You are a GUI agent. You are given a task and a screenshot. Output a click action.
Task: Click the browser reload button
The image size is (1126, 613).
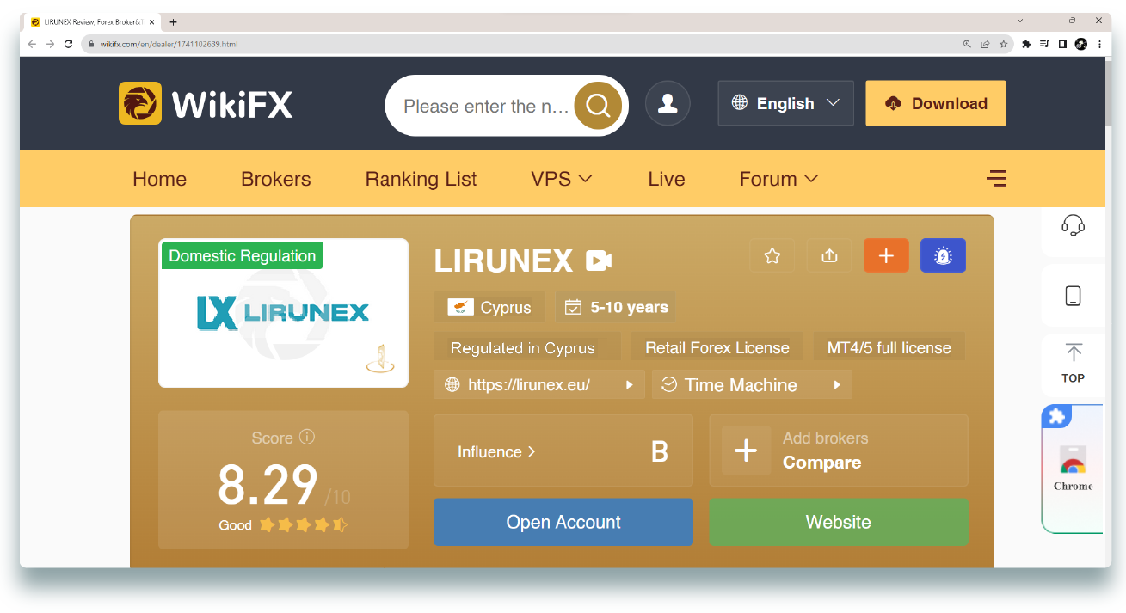pos(69,44)
